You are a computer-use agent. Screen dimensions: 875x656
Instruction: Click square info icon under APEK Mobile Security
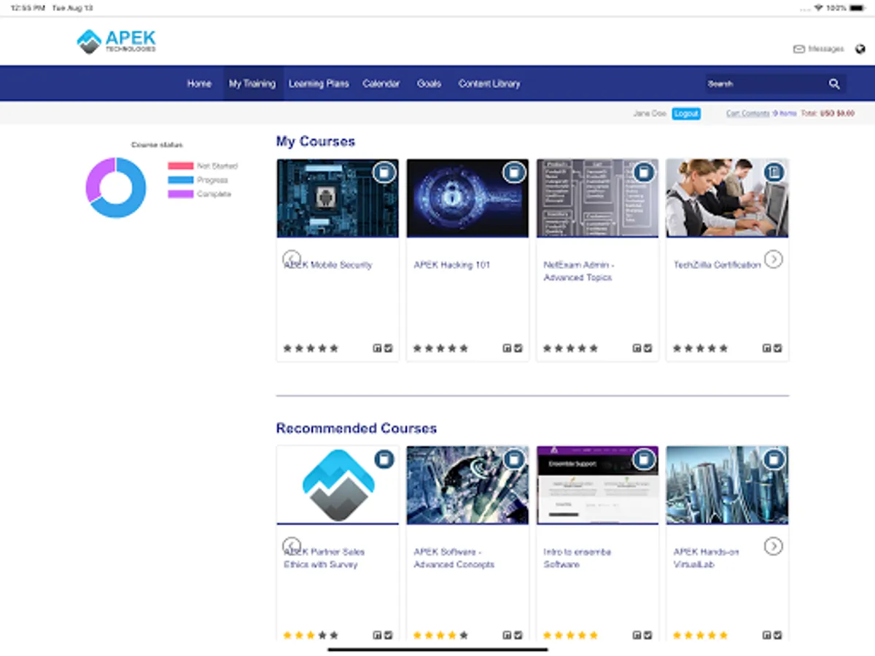pos(377,348)
